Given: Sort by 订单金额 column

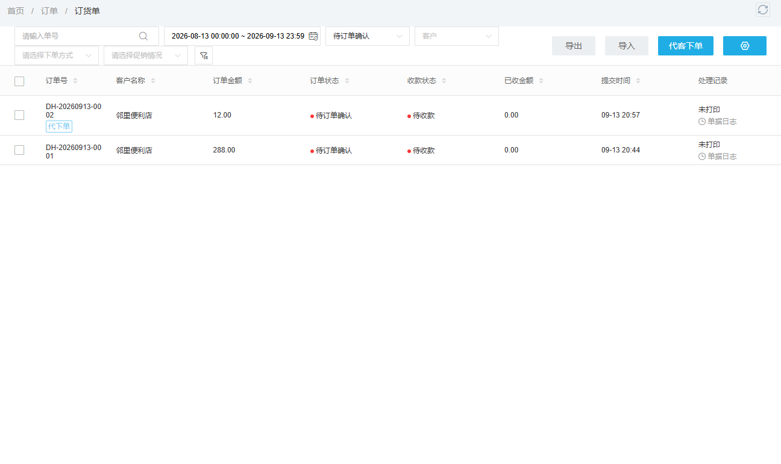Looking at the screenshot, I should pyautogui.click(x=250, y=81).
